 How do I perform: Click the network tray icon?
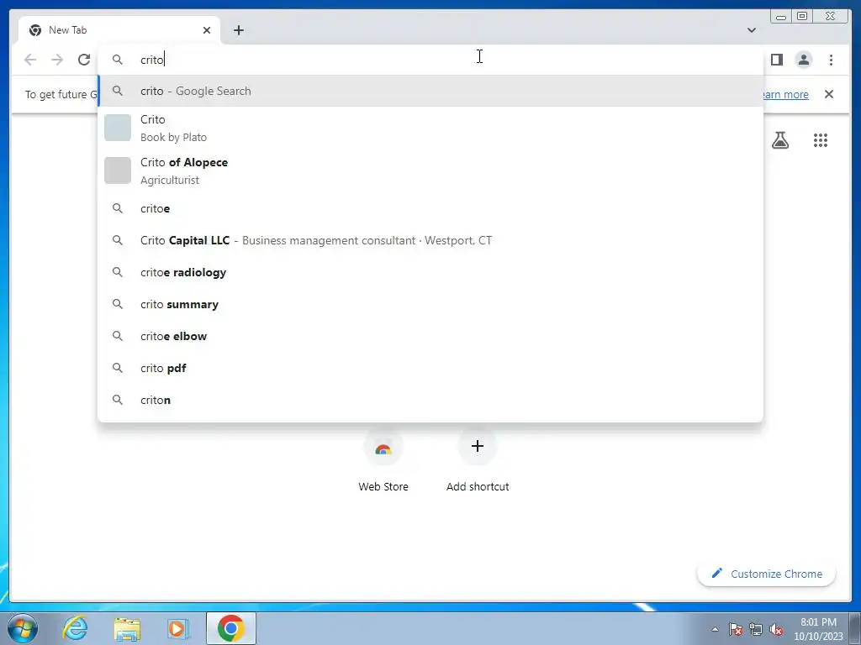[x=756, y=629]
